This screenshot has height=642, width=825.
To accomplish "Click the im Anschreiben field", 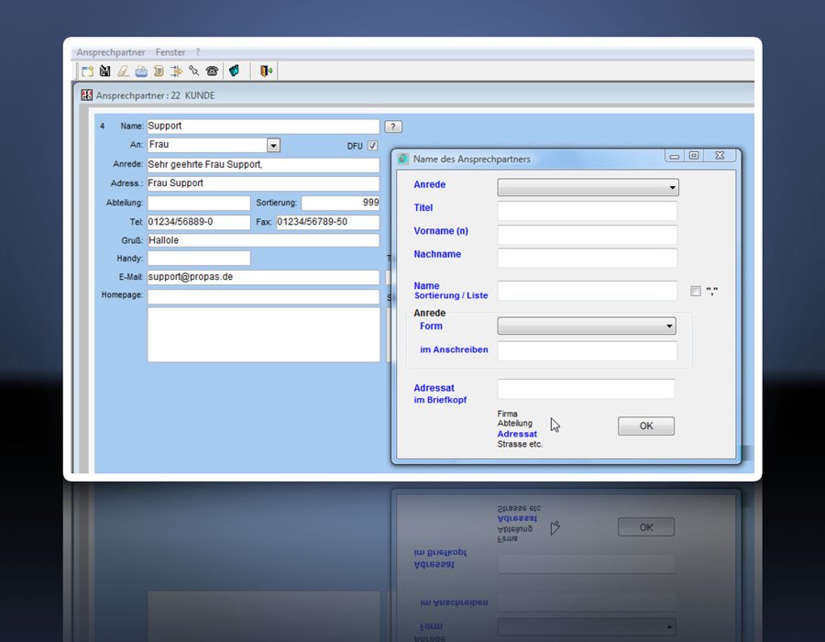I will [588, 351].
